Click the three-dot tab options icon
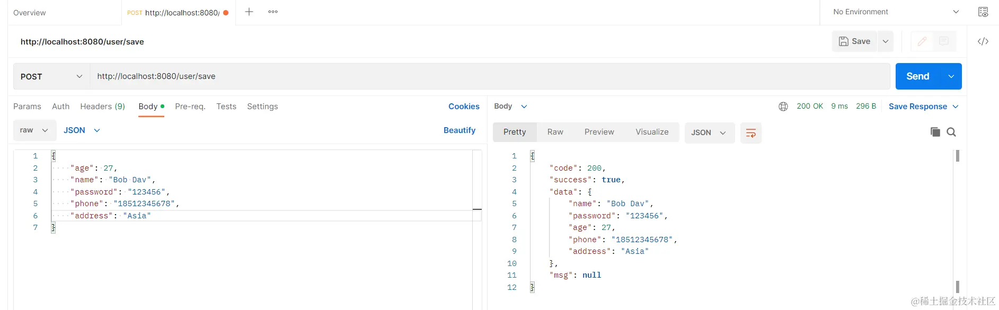This screenshot has width=999, height=310. tap(273, 12)
